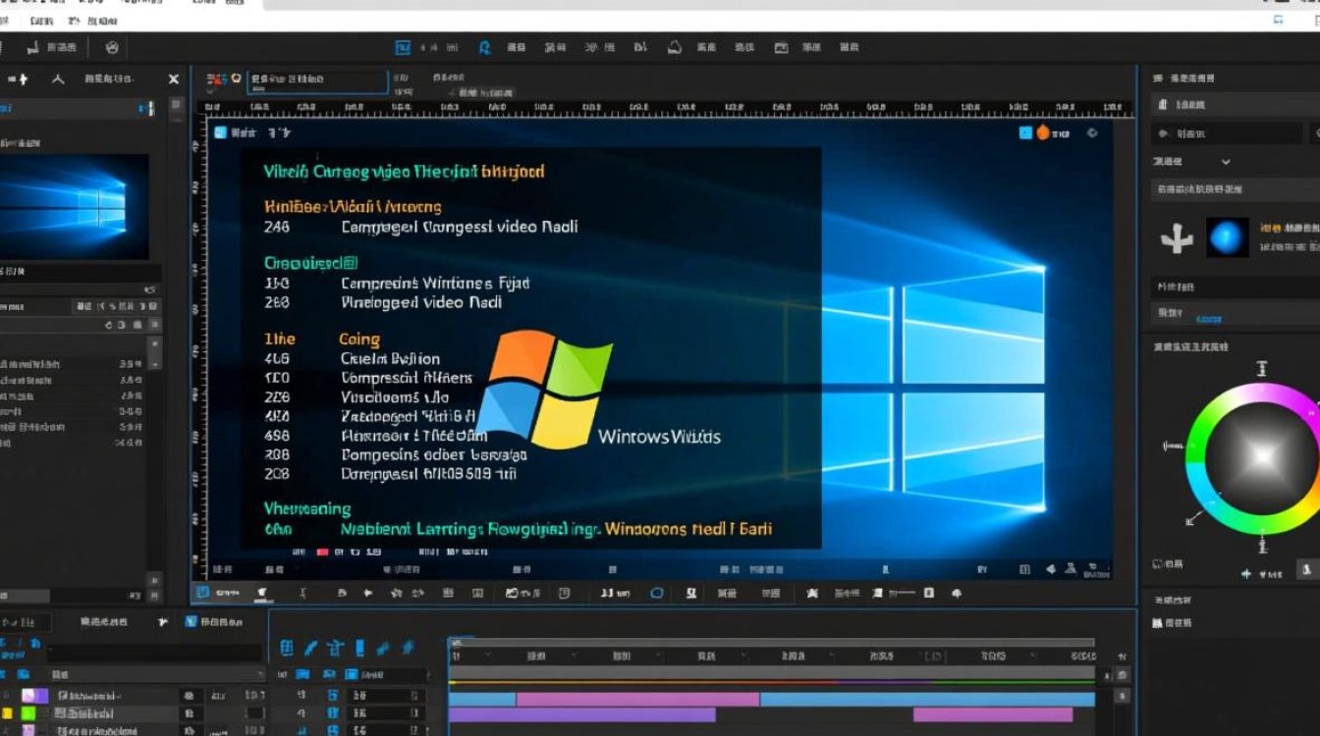Viewport: 1320px width, 736px height.
Task: Click the folder icon in top toolbar
Action: pos(781,47)
